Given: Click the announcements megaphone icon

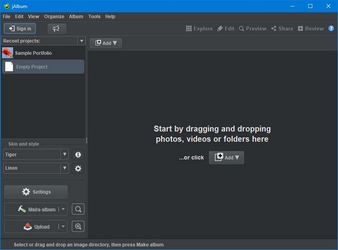Looking at the screenshot, I should [57, 29].
